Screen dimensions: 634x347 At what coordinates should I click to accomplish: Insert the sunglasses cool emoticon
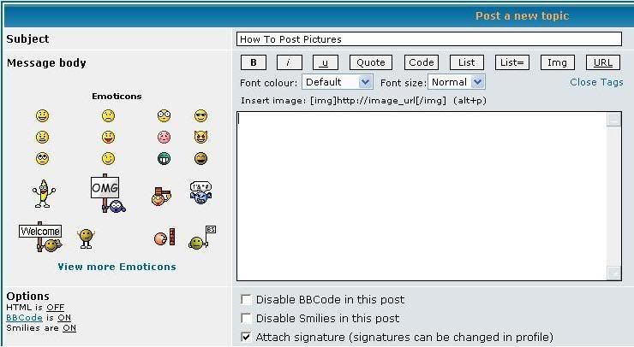[200, 115]
